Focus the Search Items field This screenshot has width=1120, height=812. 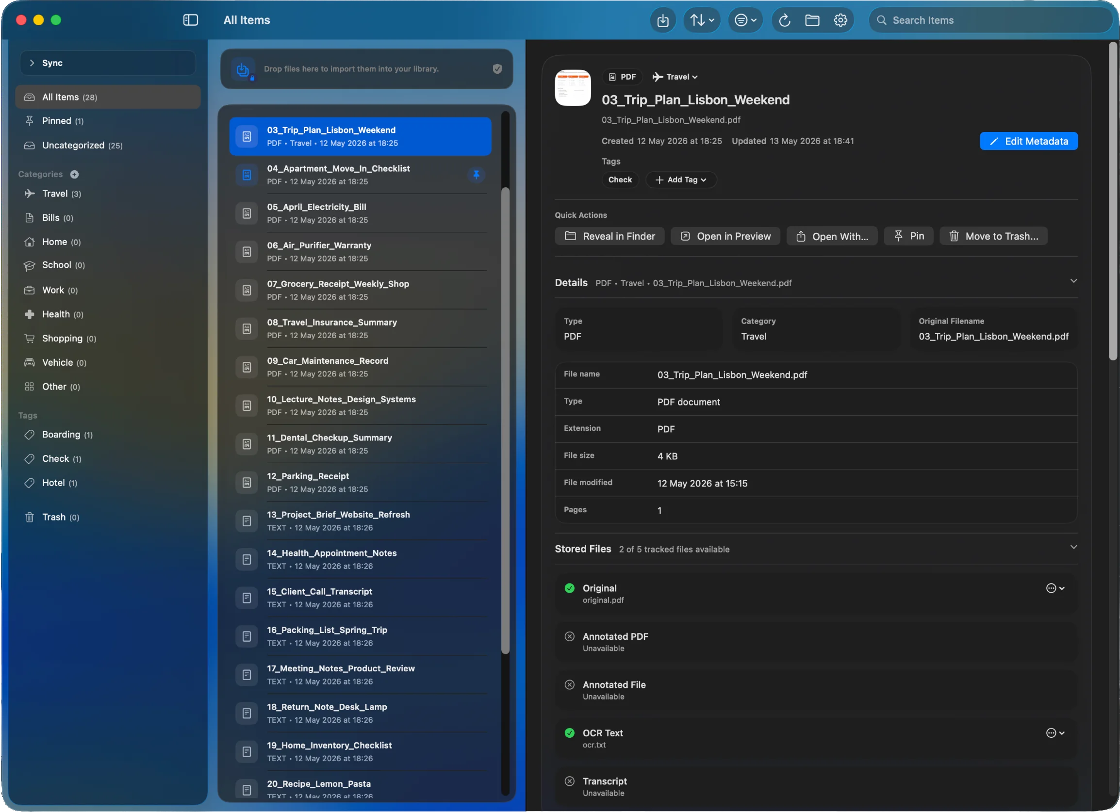pos(991,20)
